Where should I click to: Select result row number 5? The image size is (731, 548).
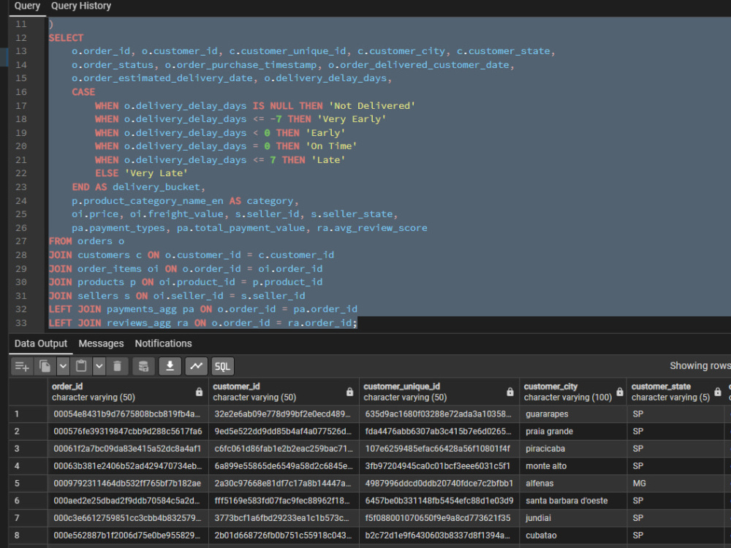tap(28, 484)
